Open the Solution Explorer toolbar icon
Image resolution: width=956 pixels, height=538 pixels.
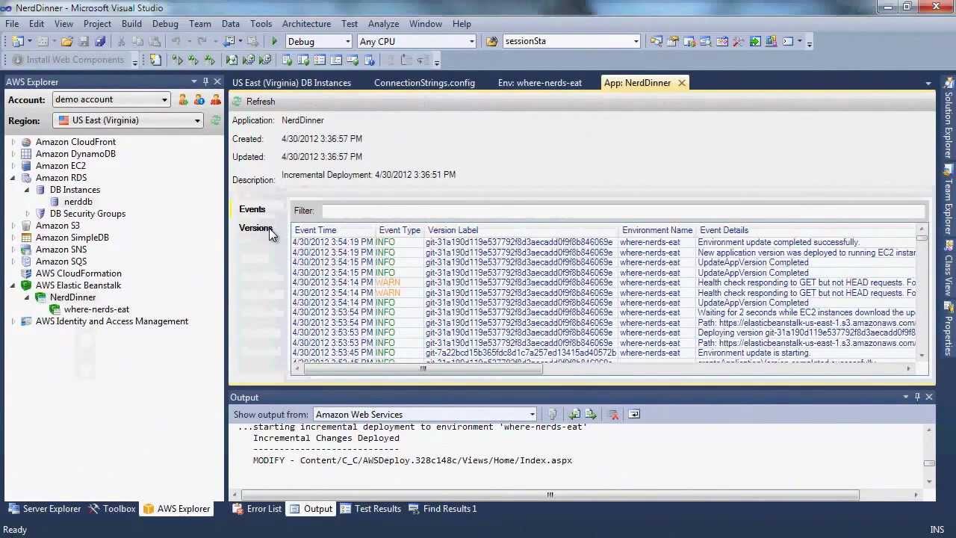coord(656,42)
